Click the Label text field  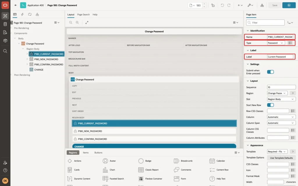[x=280, y=57]
